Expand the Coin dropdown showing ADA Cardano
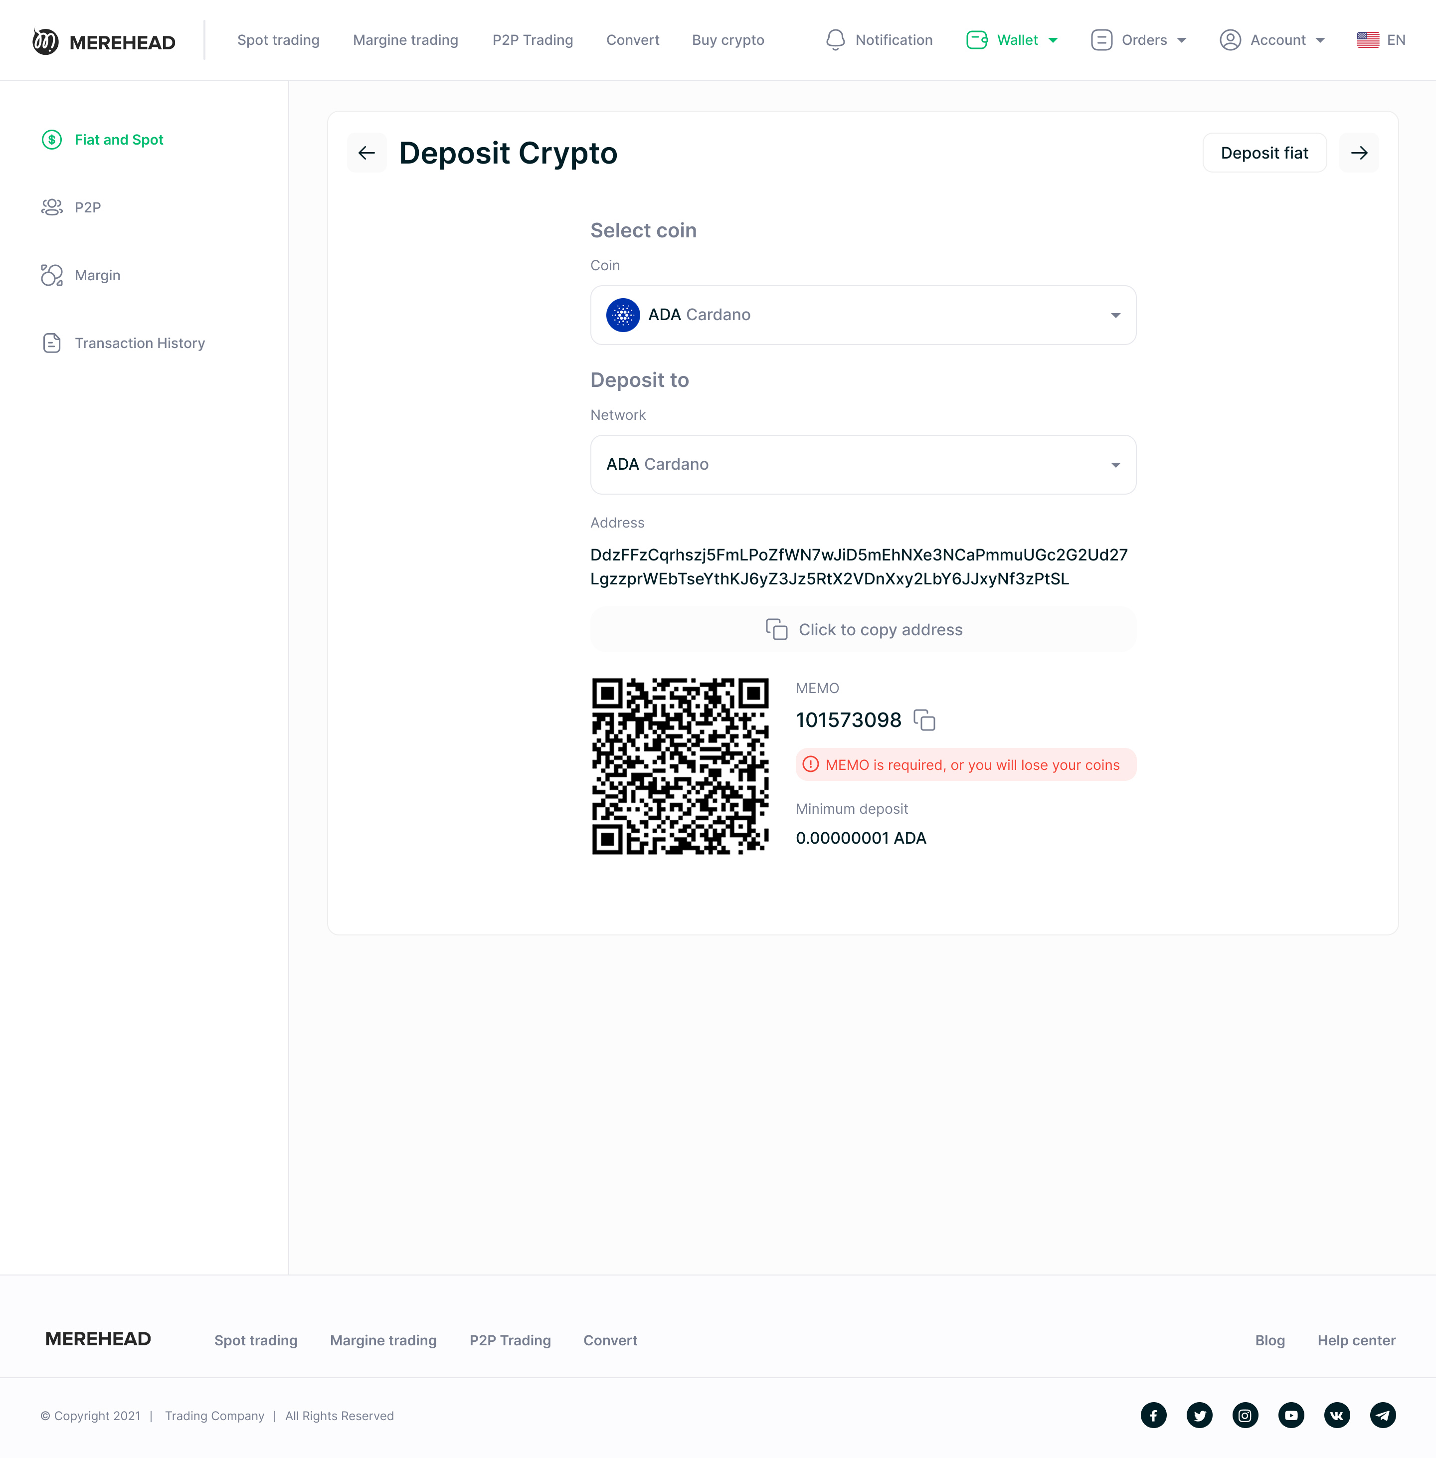1436x1458 pixels. (863, 315)
